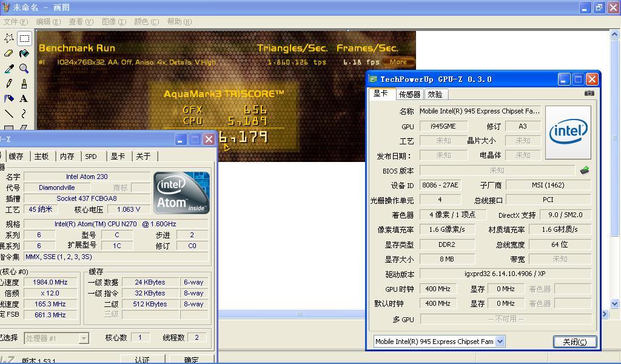The image size is (621, 364).
Task: Click the code name Diamondville in CPU-Z
Action: click(x=56, y=187)
